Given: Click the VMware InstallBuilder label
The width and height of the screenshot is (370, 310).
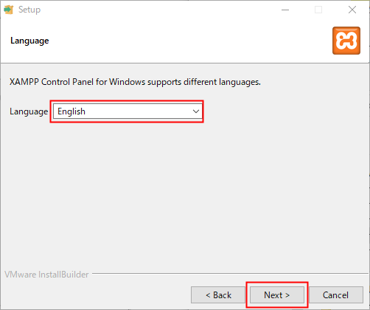Looking at the screenshot, I should pyautogui.click(x=46, y=275).
